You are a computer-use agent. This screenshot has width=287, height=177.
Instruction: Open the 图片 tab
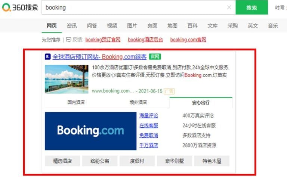[x=132, y=26]
